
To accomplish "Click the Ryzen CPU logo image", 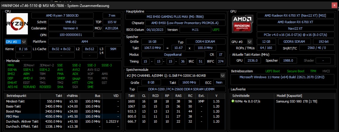I will pyautogui.click(x=17, y=24).
